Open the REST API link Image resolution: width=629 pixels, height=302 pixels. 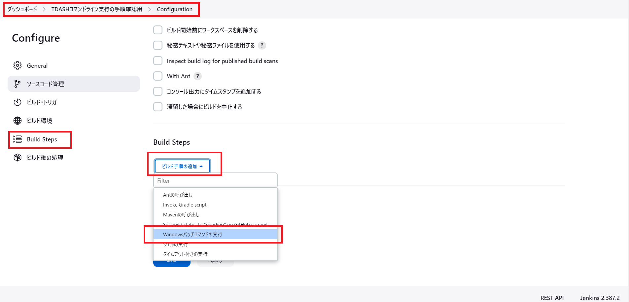552,298
